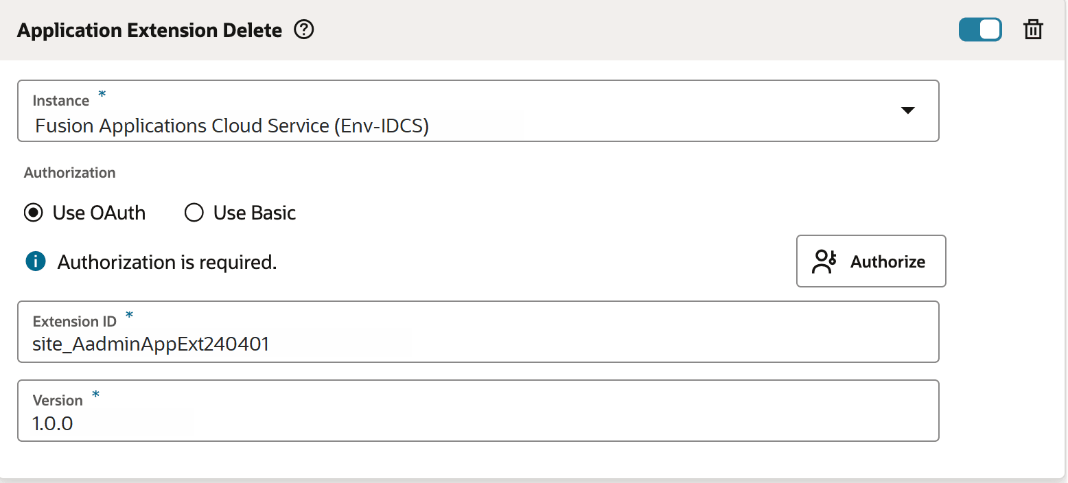Click the Authorize button
The height and width of the screenshot is (483, 1068).
(871, 261)
